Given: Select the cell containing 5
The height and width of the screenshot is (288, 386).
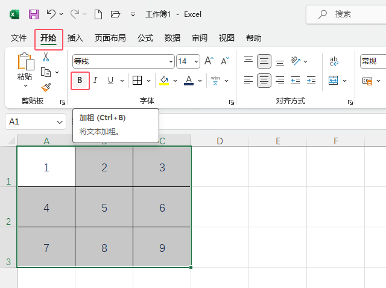Looking at the screenshot, I should click(x=104, y=207).
